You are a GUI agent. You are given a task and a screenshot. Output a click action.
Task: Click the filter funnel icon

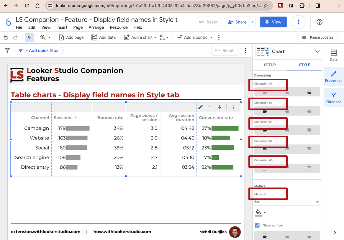pyautogui.click(x=7, y=51)
